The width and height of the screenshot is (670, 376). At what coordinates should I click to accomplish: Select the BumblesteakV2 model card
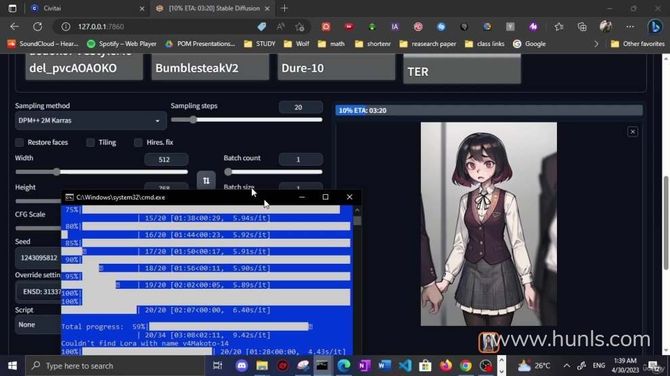pyautogui.click(x=210, y=67)
